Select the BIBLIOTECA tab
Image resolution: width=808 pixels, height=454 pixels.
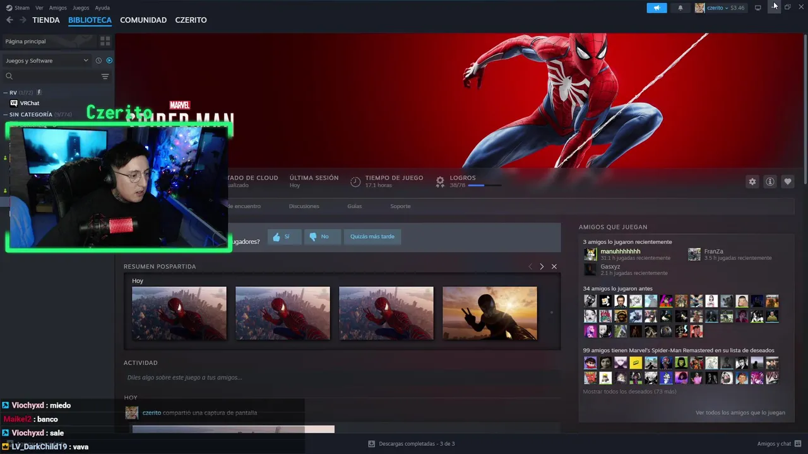point(90,20)
